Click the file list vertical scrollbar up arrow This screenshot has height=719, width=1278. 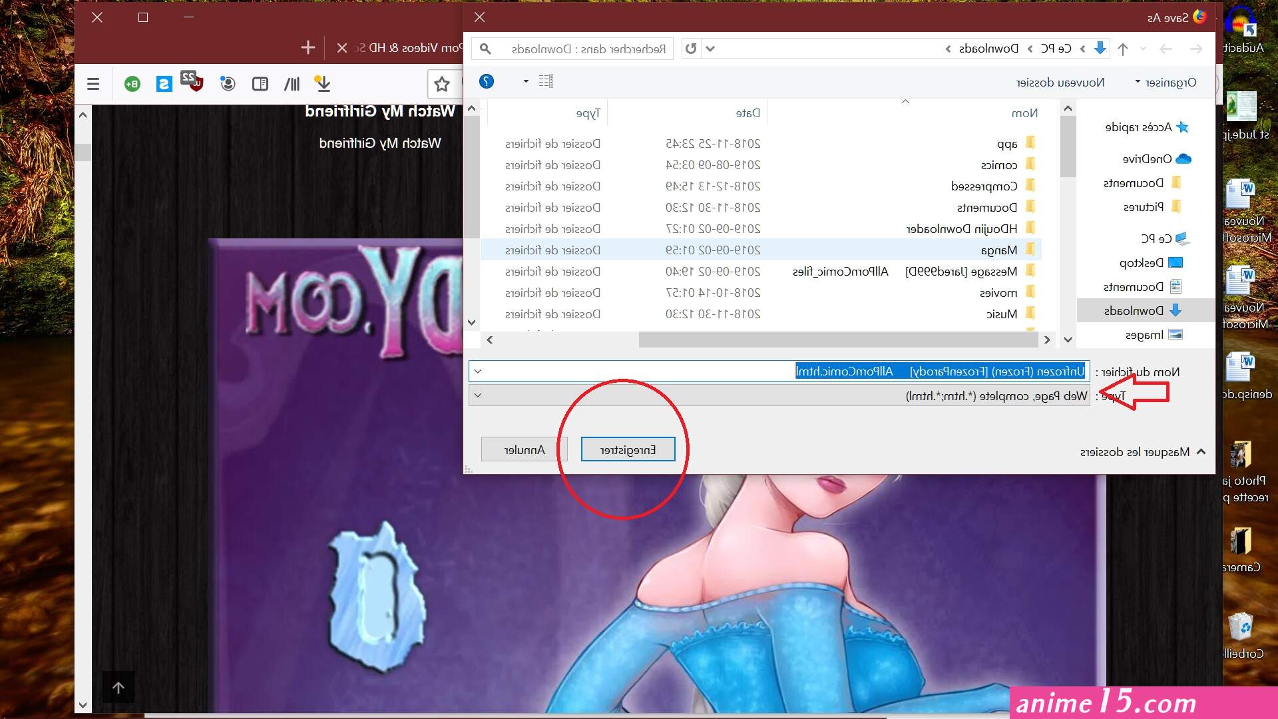[471, 109]
